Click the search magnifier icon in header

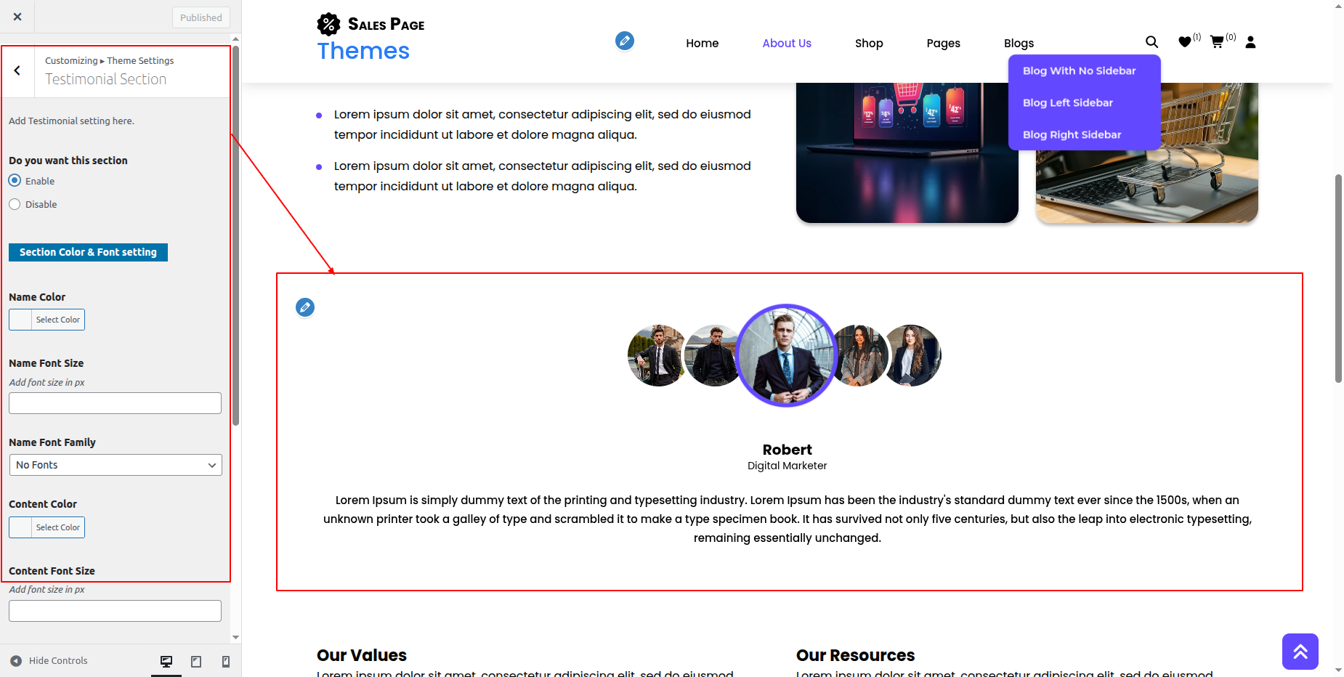[x=1151, y=42]
